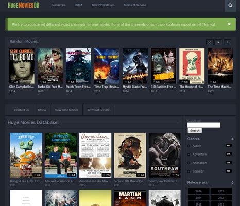Click the 7.5 rating badge on Southpaw
The width and height of the screenshot is (240, 206).
[x=176, y=175]
